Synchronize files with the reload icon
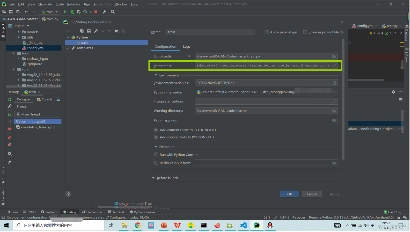This screenshot has width=410, height=232. (18, 12)
